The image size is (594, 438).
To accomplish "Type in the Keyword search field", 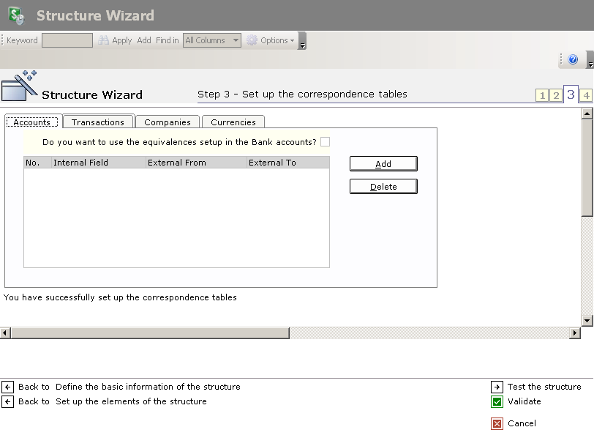I will click(x=67, y=41).
